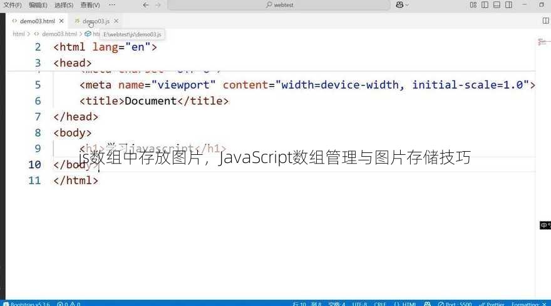
Task: Click line number 8 in the gutter
Action: click(38, 133)
